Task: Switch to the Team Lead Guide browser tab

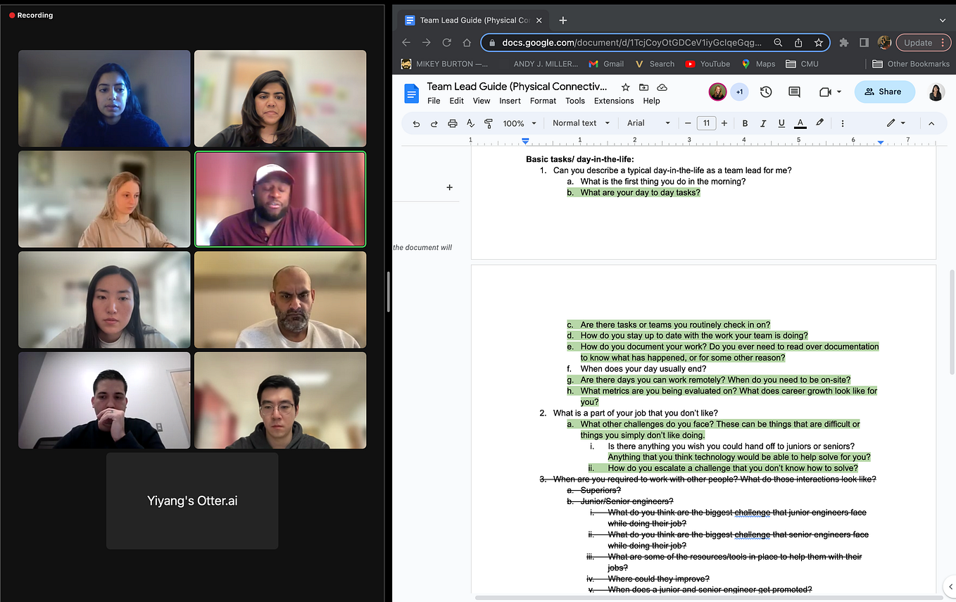Action: click(x=468, y=20)
